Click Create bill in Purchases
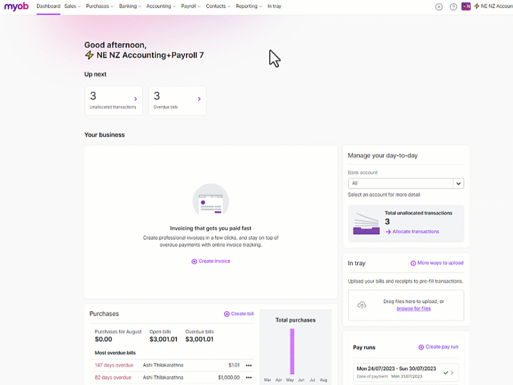Screen dimensions: 513x385 tap(239, 314)
